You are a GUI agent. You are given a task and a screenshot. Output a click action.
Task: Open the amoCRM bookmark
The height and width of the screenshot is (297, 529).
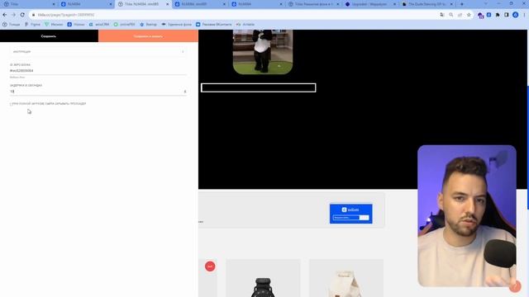point(99,24)
